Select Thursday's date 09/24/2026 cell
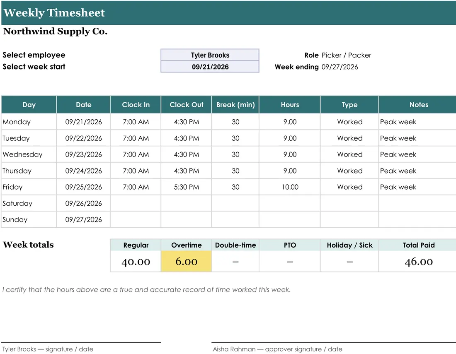The image size is (456, 354). click(83, 171)
